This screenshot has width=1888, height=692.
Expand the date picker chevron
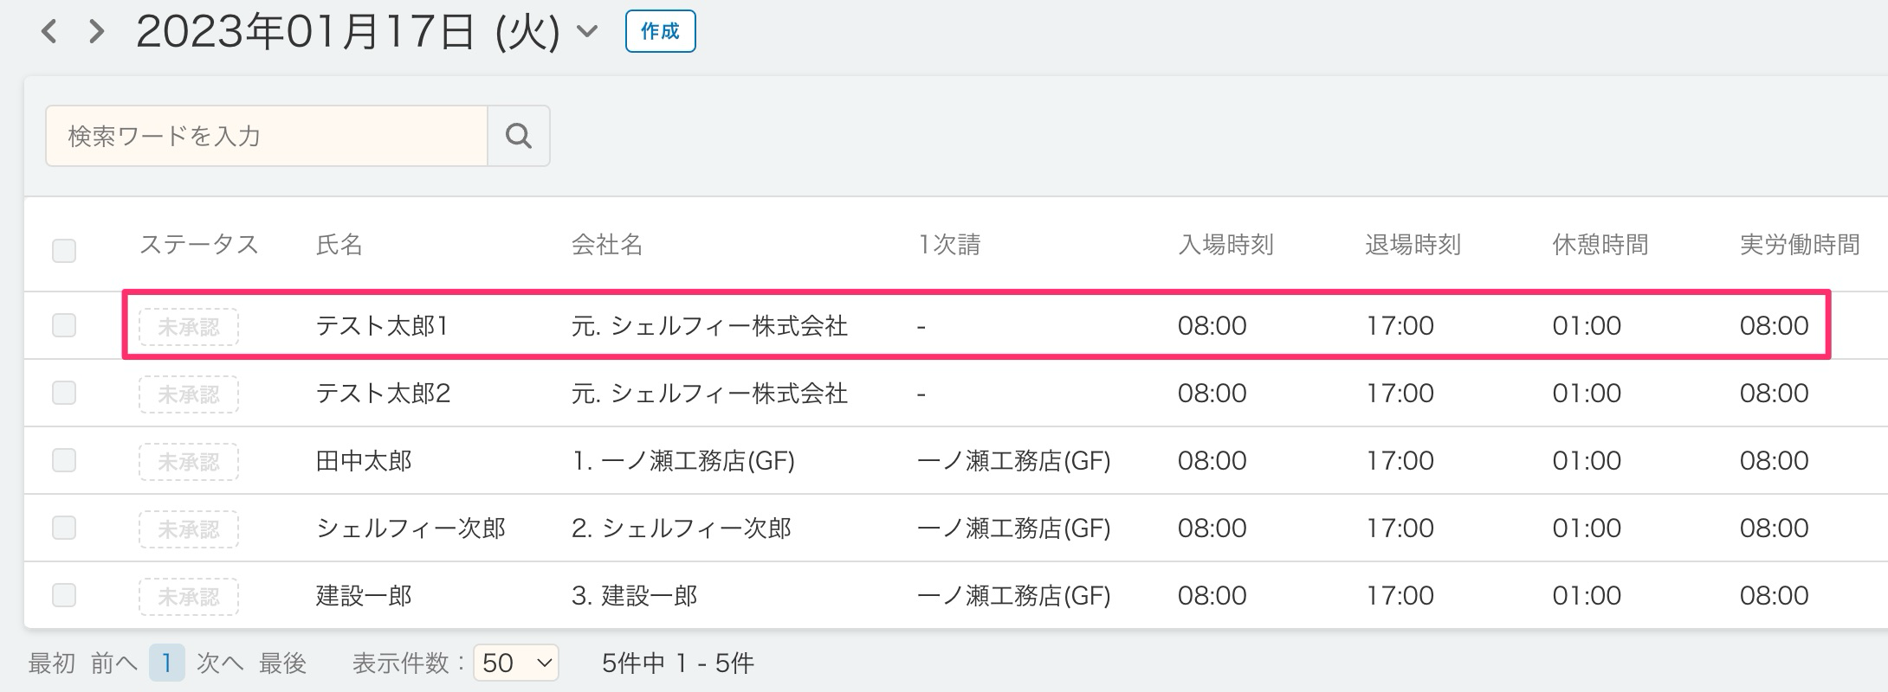(x=587, y=32)
